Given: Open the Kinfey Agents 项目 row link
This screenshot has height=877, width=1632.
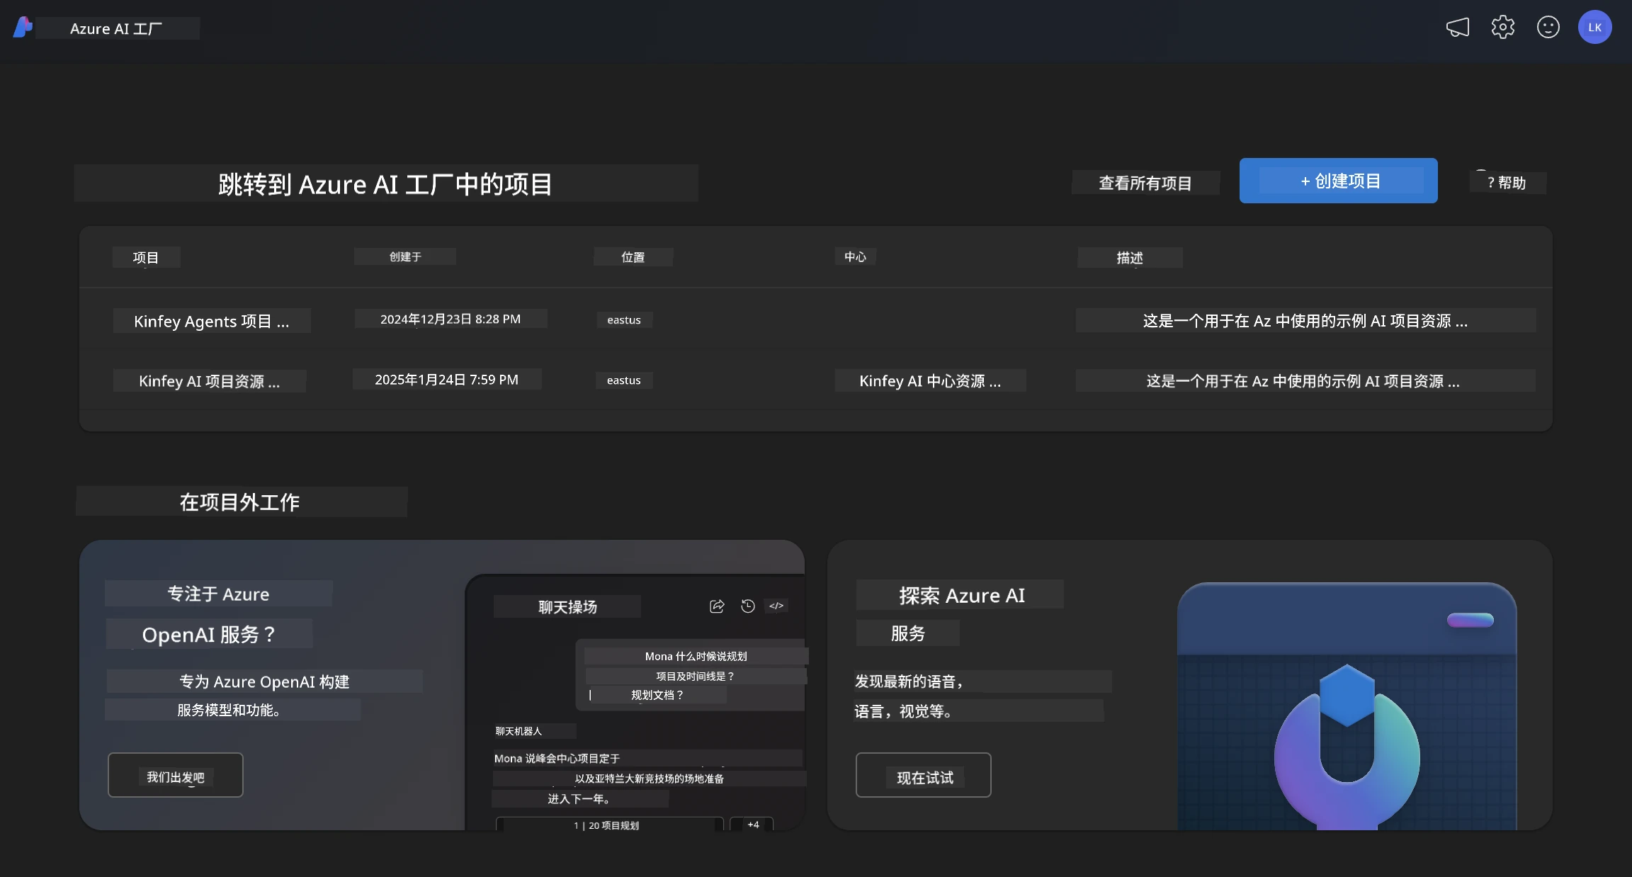Looking at the screenshot, I should point(212,321).
